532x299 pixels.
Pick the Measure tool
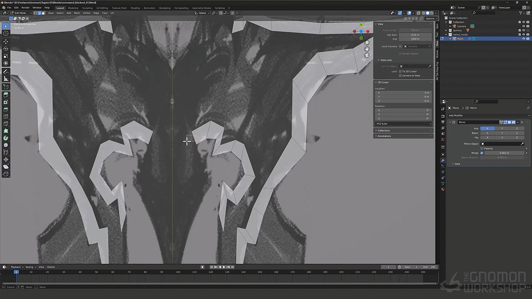[x=6, y=78]
